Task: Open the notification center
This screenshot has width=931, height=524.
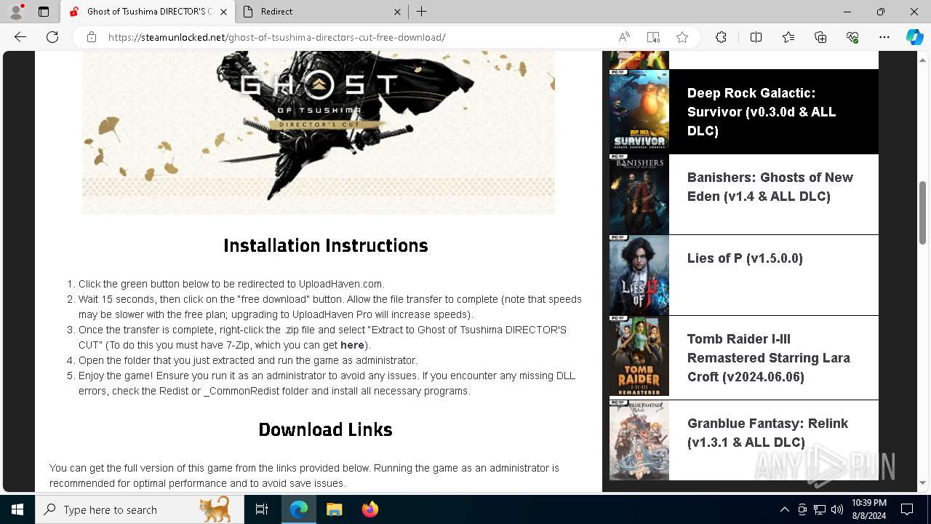Action: tap(907, 509)
